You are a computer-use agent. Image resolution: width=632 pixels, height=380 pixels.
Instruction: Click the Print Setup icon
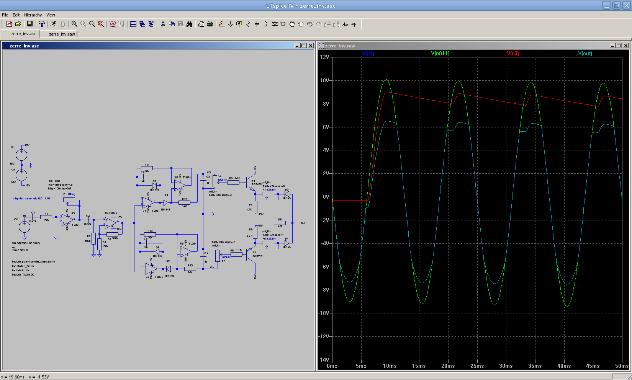(x=201, y=24)
